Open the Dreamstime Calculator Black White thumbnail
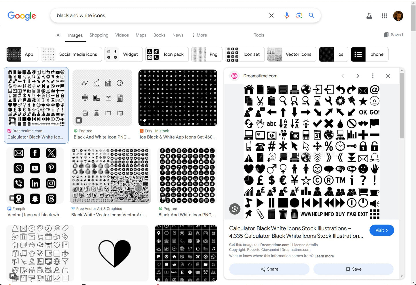The height and width of the screenshot is (285, 416). [36, 98]
